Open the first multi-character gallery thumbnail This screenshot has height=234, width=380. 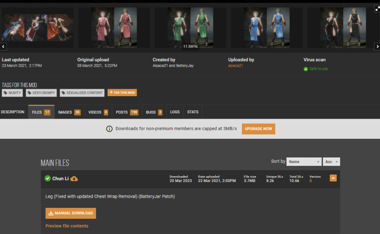pyautogui.click(x=37, y=27)
